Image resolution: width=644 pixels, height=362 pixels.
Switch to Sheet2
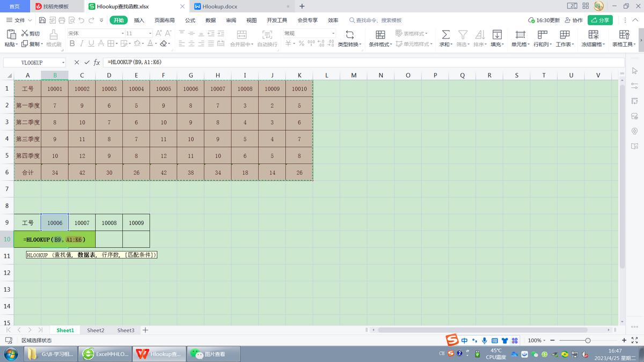[x=96, y=330]
